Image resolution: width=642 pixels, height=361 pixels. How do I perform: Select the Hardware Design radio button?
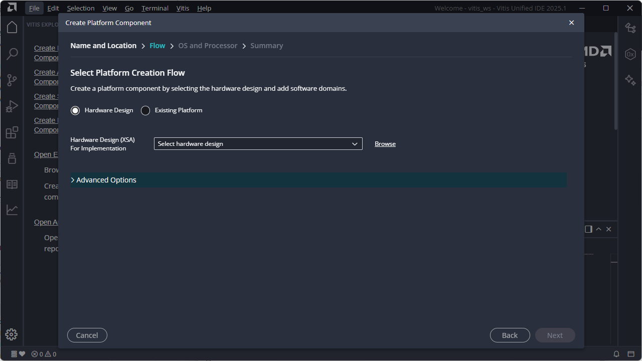75,110
